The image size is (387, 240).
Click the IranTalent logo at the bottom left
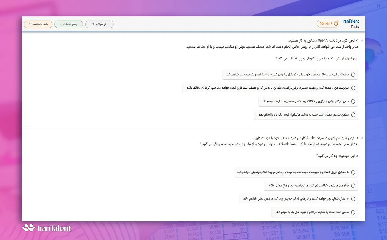pyautogui.click(x=47, y=228)
